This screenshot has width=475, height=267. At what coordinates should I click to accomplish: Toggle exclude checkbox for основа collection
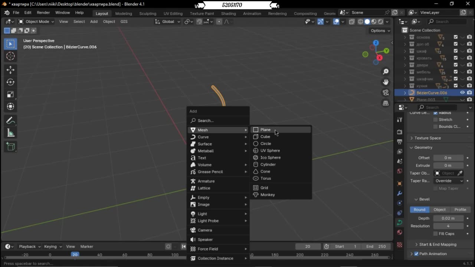click(x=456, y=37)
